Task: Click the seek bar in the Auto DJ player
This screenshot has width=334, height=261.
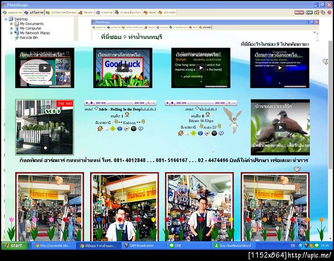Action: 201,103
